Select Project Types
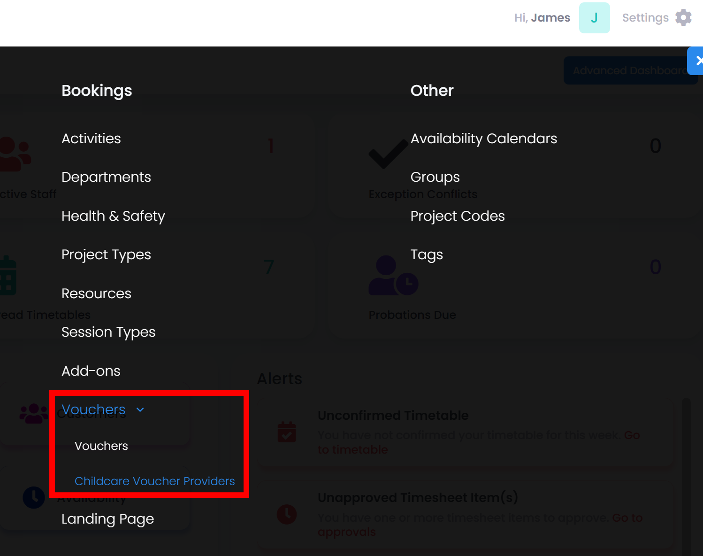This screenshot has width=703, height=556. click(106, 255)
